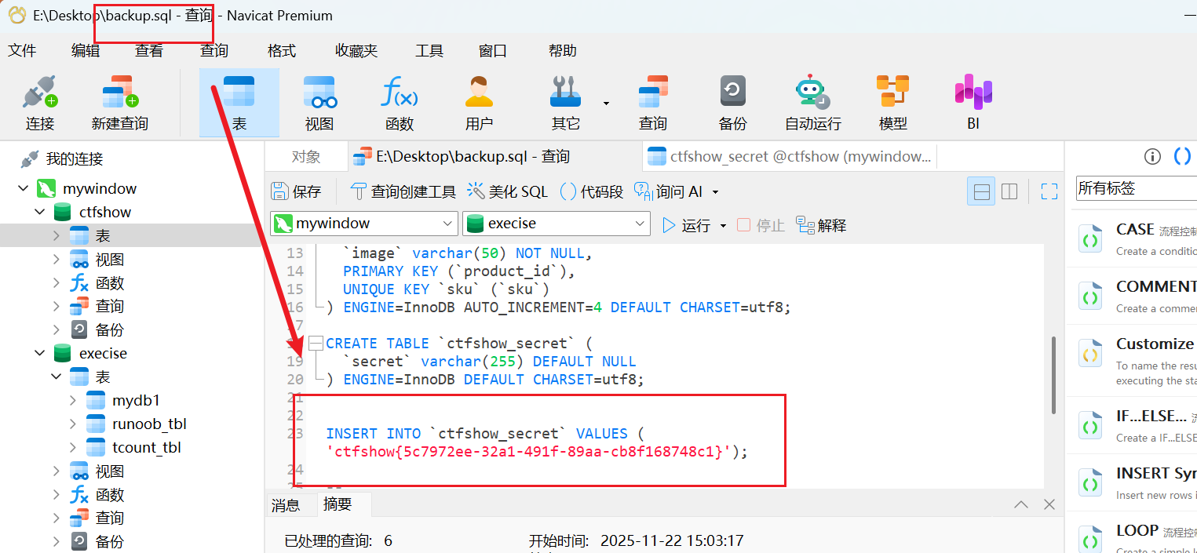The image size is (1197, 553).
Task: Collapse the CREATE TABLE ctfshow_secret code block
Action: [x=316, y=344]
